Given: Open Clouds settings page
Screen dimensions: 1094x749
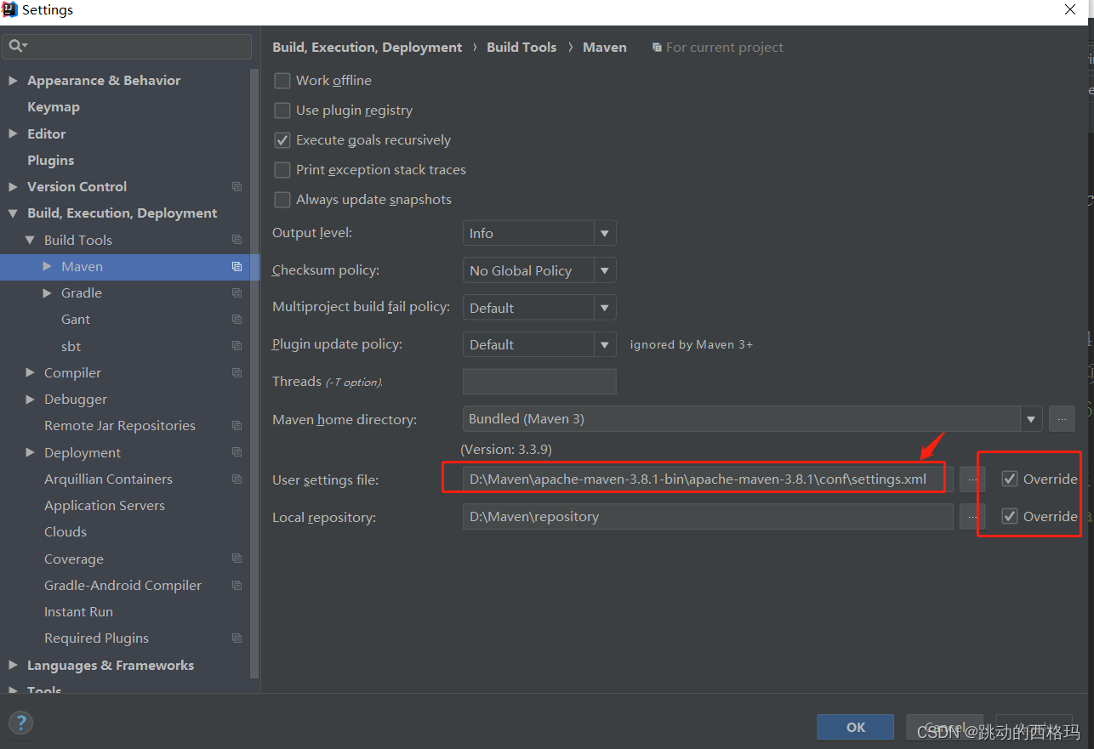Looking at the screenshot, I should 66,532.
